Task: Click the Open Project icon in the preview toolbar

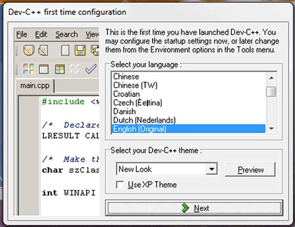Action: [29, 50]
